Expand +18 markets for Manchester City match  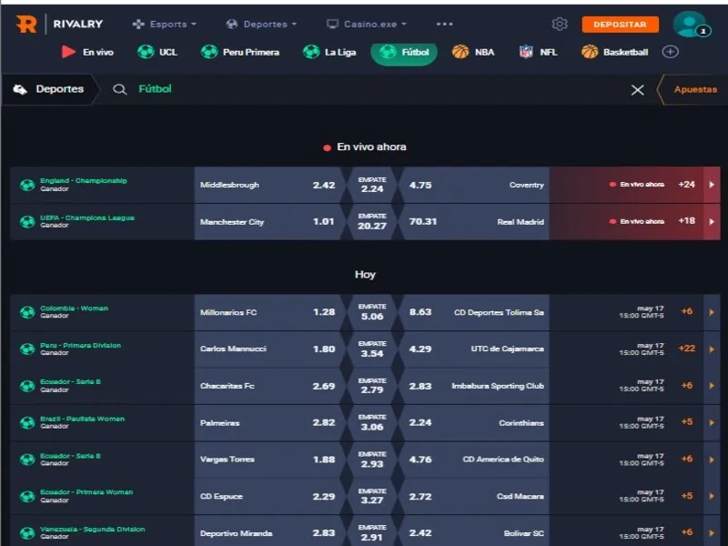[x=686, y=221]
